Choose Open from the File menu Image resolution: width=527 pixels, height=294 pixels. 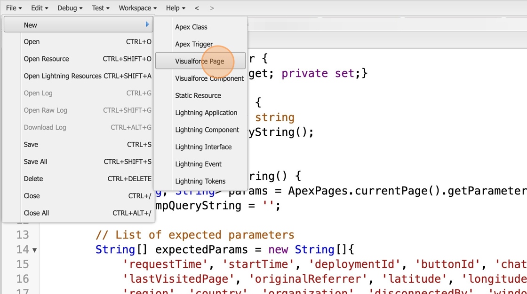click(78, 42)
